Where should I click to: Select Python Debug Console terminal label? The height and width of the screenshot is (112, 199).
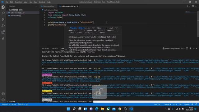[x=171, y=49]
